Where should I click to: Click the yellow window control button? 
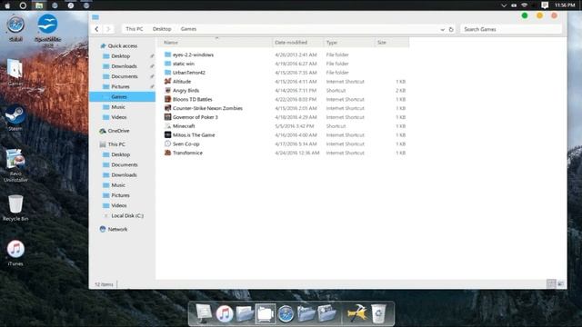[539, 15]
